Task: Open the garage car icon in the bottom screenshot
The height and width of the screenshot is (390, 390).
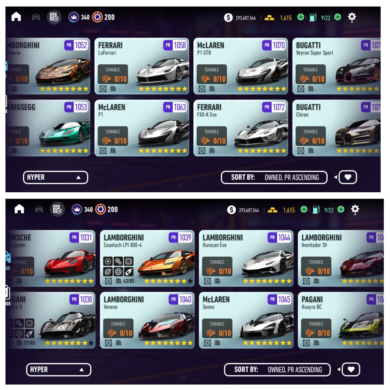Action: click(39, 209)
